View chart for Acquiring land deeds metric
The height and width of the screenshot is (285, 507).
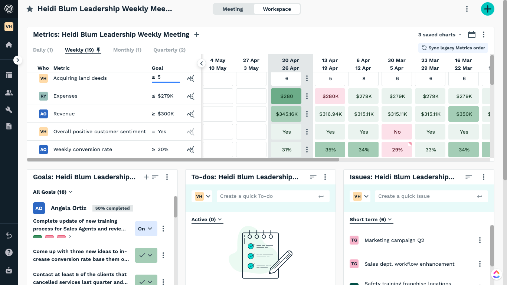(x=190, y=78)
